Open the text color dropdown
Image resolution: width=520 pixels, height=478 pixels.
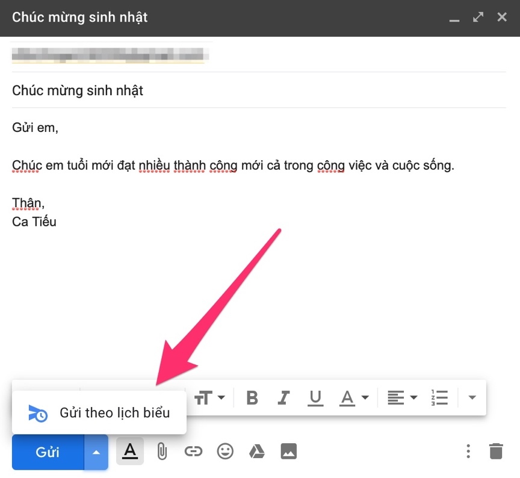point(354,397)
